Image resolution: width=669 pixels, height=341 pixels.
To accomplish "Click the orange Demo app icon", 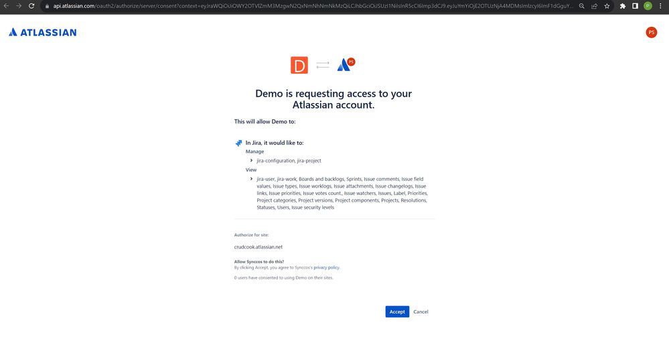I will [x=299, y=65].
